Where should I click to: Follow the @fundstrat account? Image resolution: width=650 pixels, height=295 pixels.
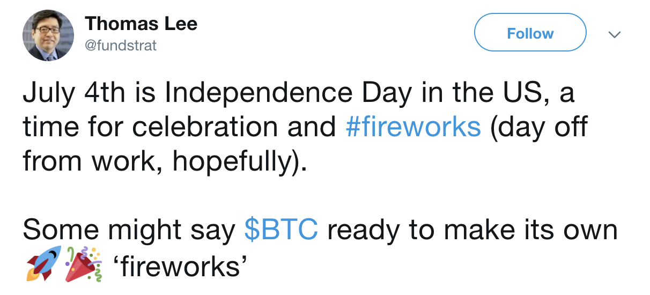click(530, 33)
